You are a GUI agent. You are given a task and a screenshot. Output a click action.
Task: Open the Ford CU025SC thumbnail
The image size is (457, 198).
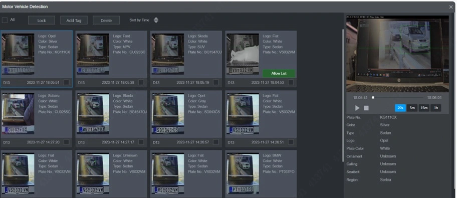point(93,54)
